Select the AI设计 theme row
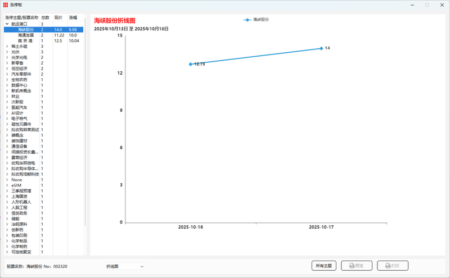Image resolution: width=450 pixels, height=278 pixels. (44, 113)
